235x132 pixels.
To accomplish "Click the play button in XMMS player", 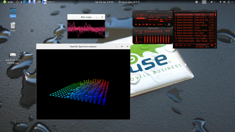I will point(140,24).
